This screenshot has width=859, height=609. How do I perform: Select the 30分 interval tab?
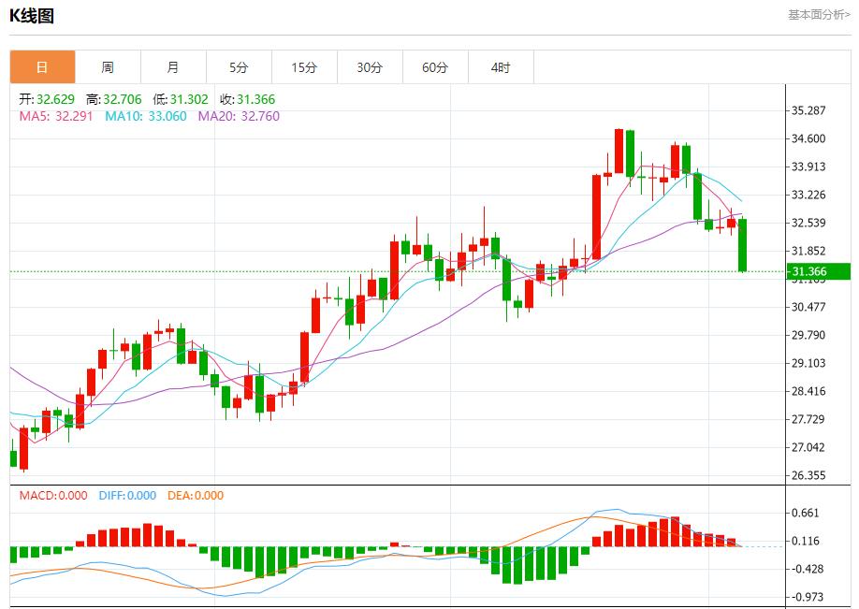(370, 67)
